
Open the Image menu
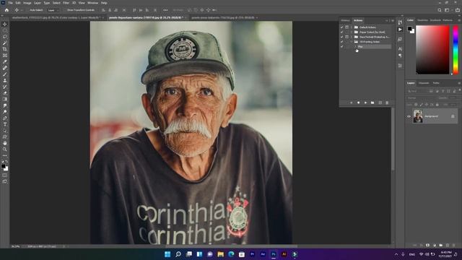point(27,3)
